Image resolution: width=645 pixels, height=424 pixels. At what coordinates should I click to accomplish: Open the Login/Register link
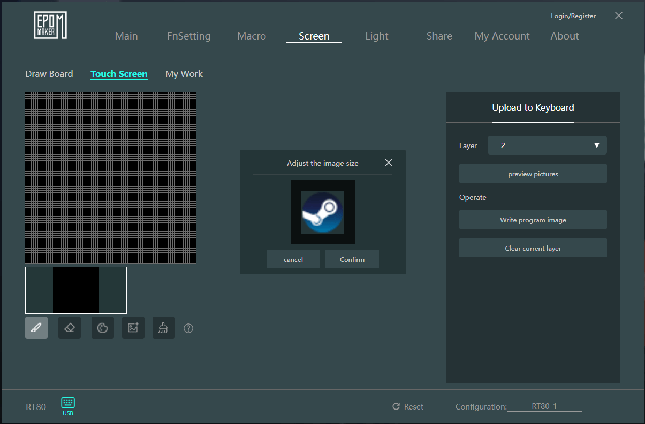[x=573, y=16]
